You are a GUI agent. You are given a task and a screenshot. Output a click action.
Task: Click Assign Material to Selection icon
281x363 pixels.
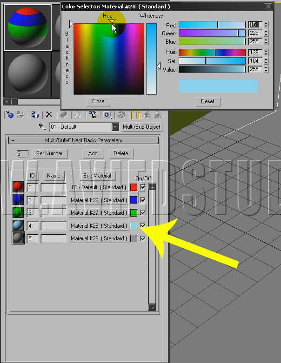pos(35,115)
